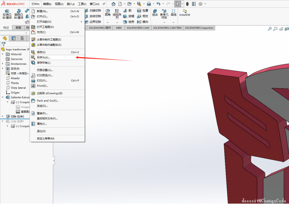Click the traffic light Rebuild icon
This screenshot has width=289, height=204.
187,4
